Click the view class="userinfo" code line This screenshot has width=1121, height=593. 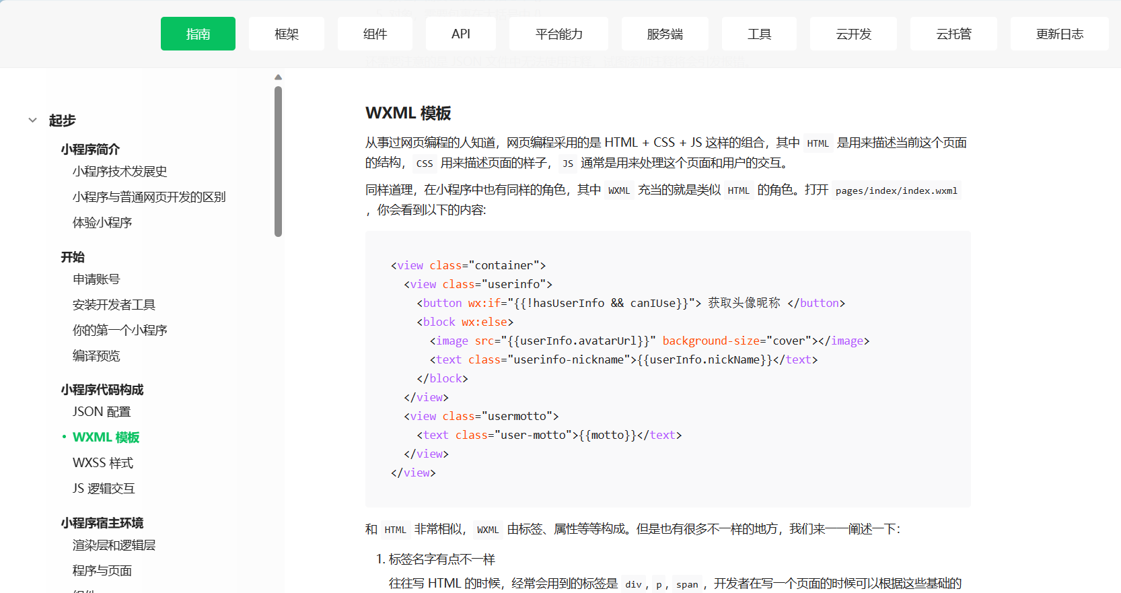(478, 284)
